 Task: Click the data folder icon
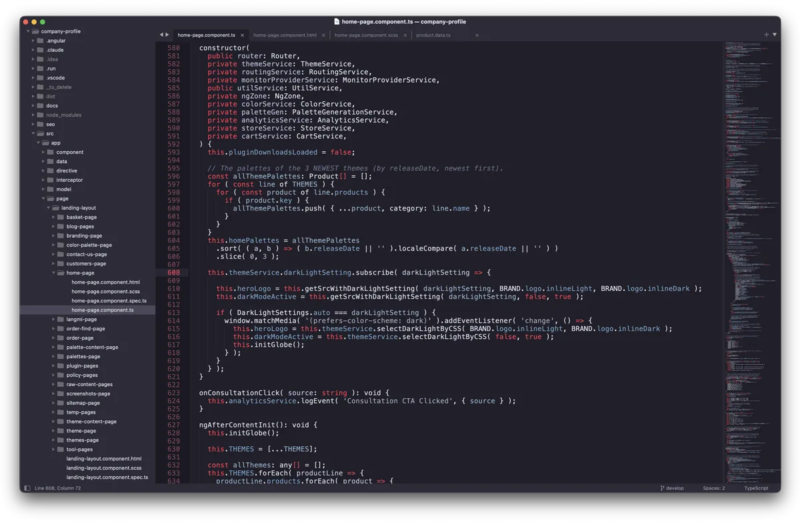(x=51, y=162)
